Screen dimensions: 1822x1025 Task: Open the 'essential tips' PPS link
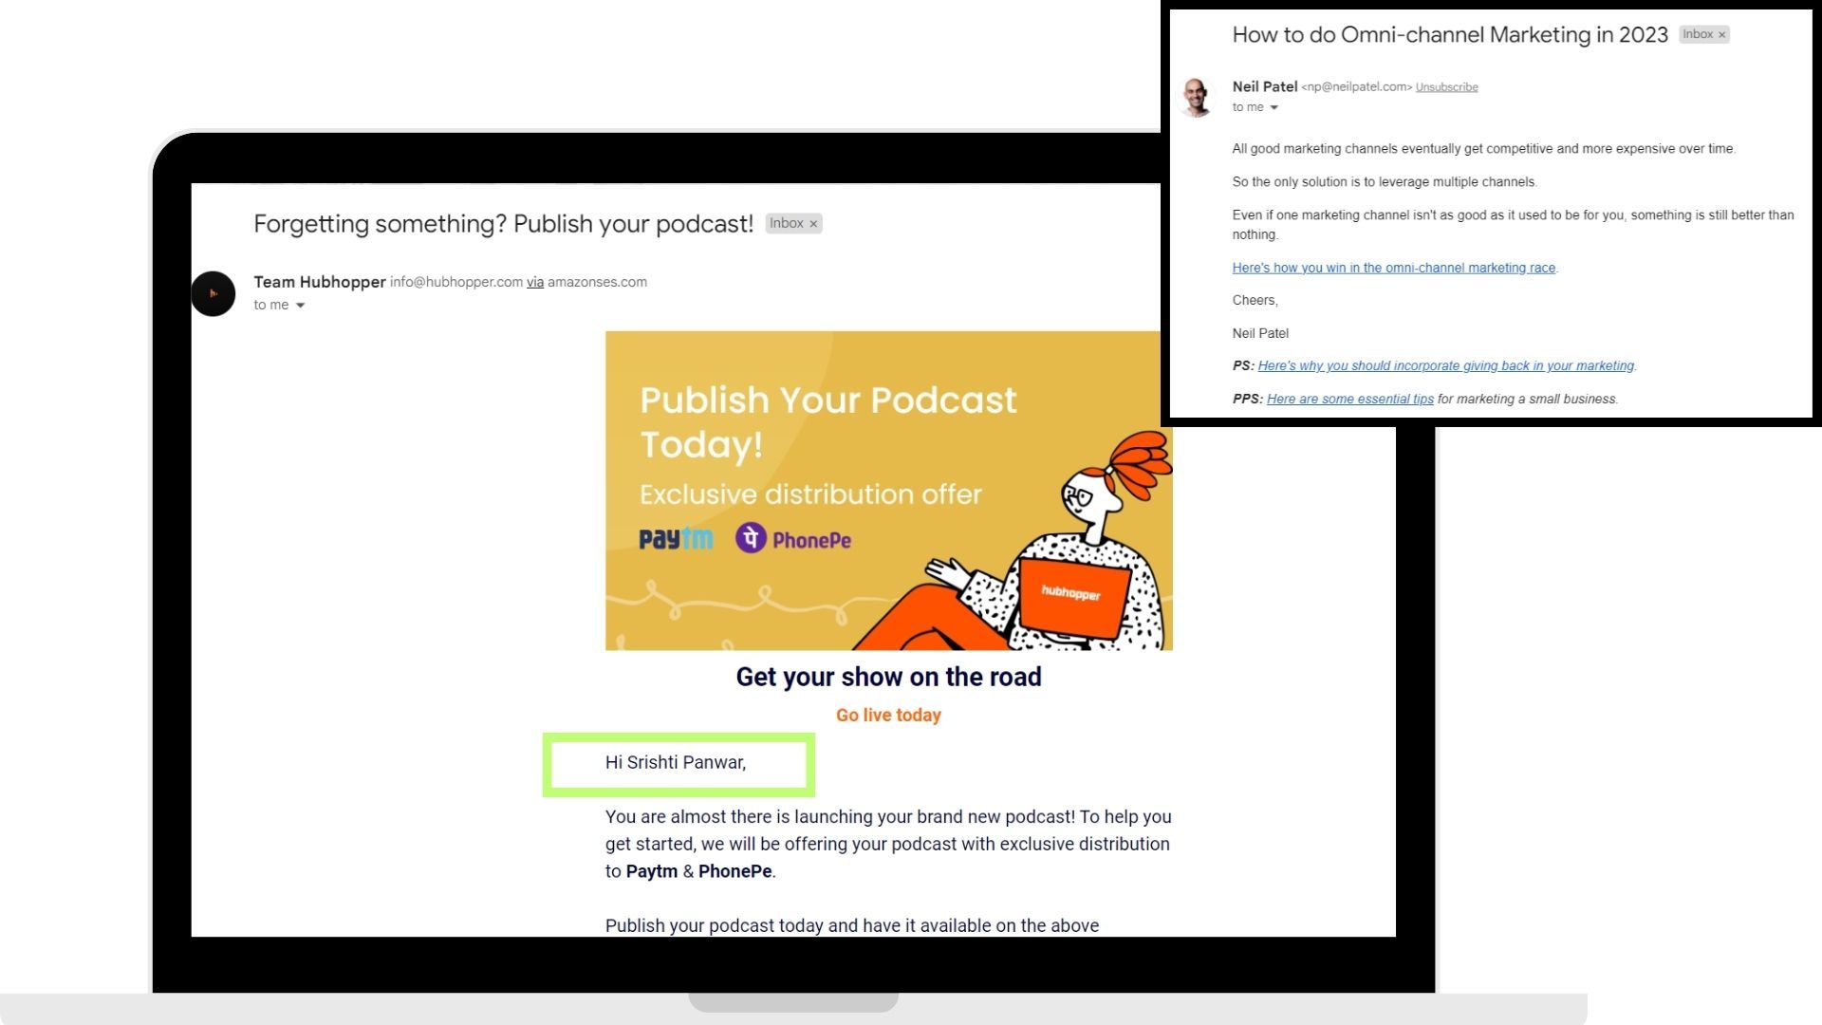click(1349, 399)
